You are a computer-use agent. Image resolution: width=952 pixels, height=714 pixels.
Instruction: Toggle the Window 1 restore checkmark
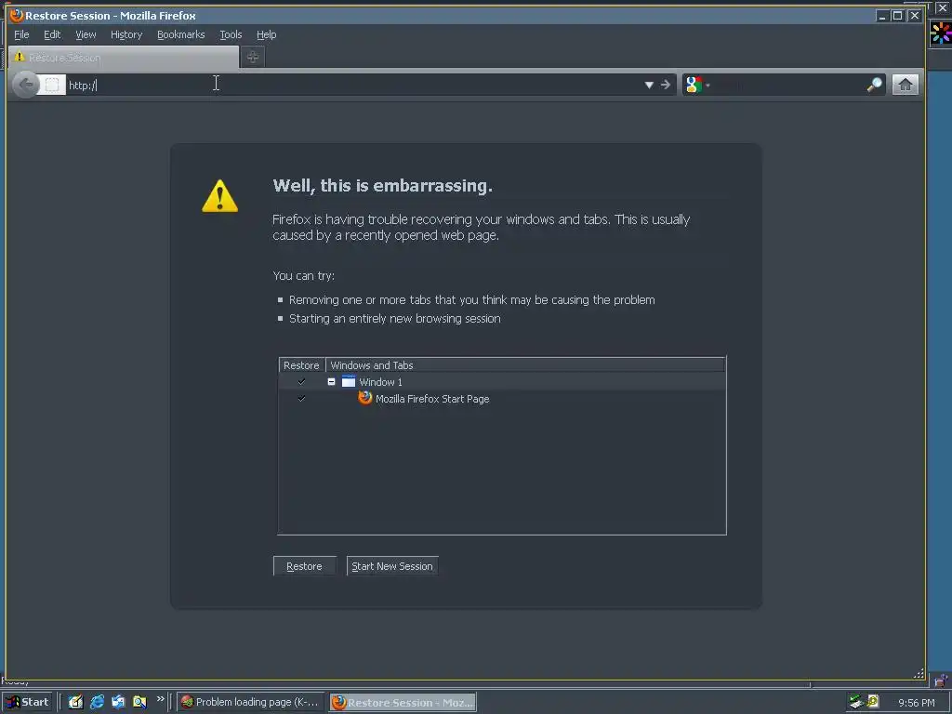[301, 381]
